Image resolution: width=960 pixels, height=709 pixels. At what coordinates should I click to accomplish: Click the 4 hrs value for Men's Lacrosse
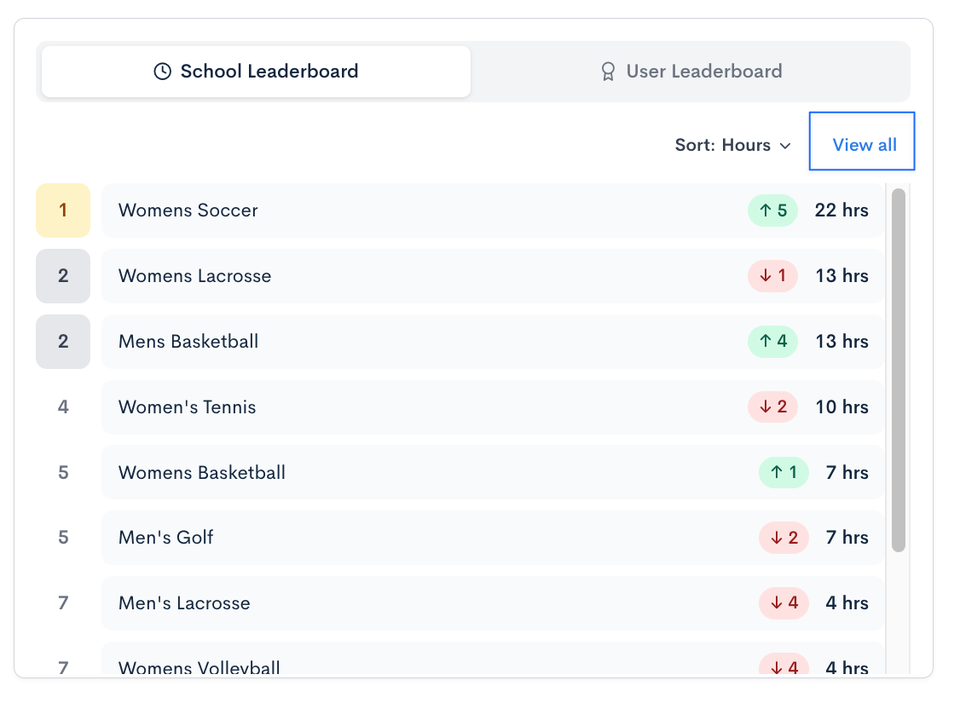[x=847, y=603]
